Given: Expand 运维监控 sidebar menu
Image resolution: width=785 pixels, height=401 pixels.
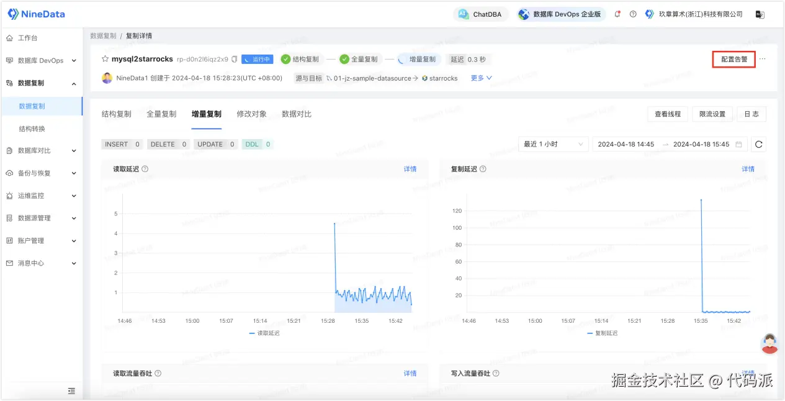Looking at the screenshot, I should 42,196.
